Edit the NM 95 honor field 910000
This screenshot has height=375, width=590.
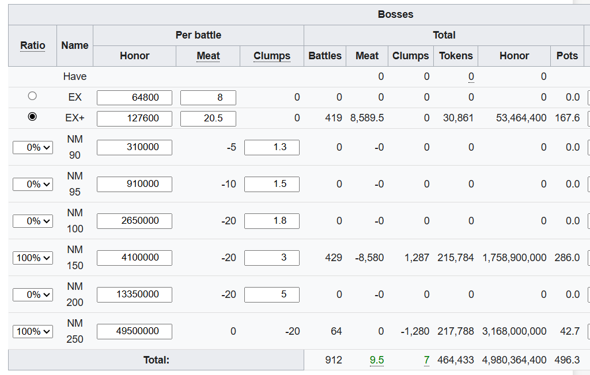pos(134,184)
